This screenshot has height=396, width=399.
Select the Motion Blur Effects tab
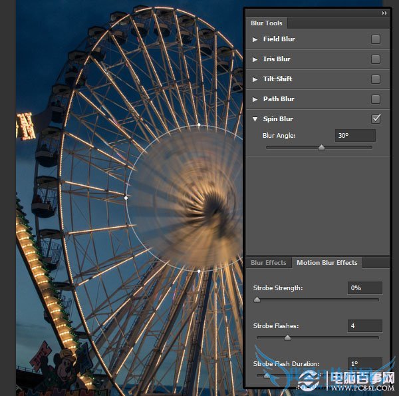(327, 263)
